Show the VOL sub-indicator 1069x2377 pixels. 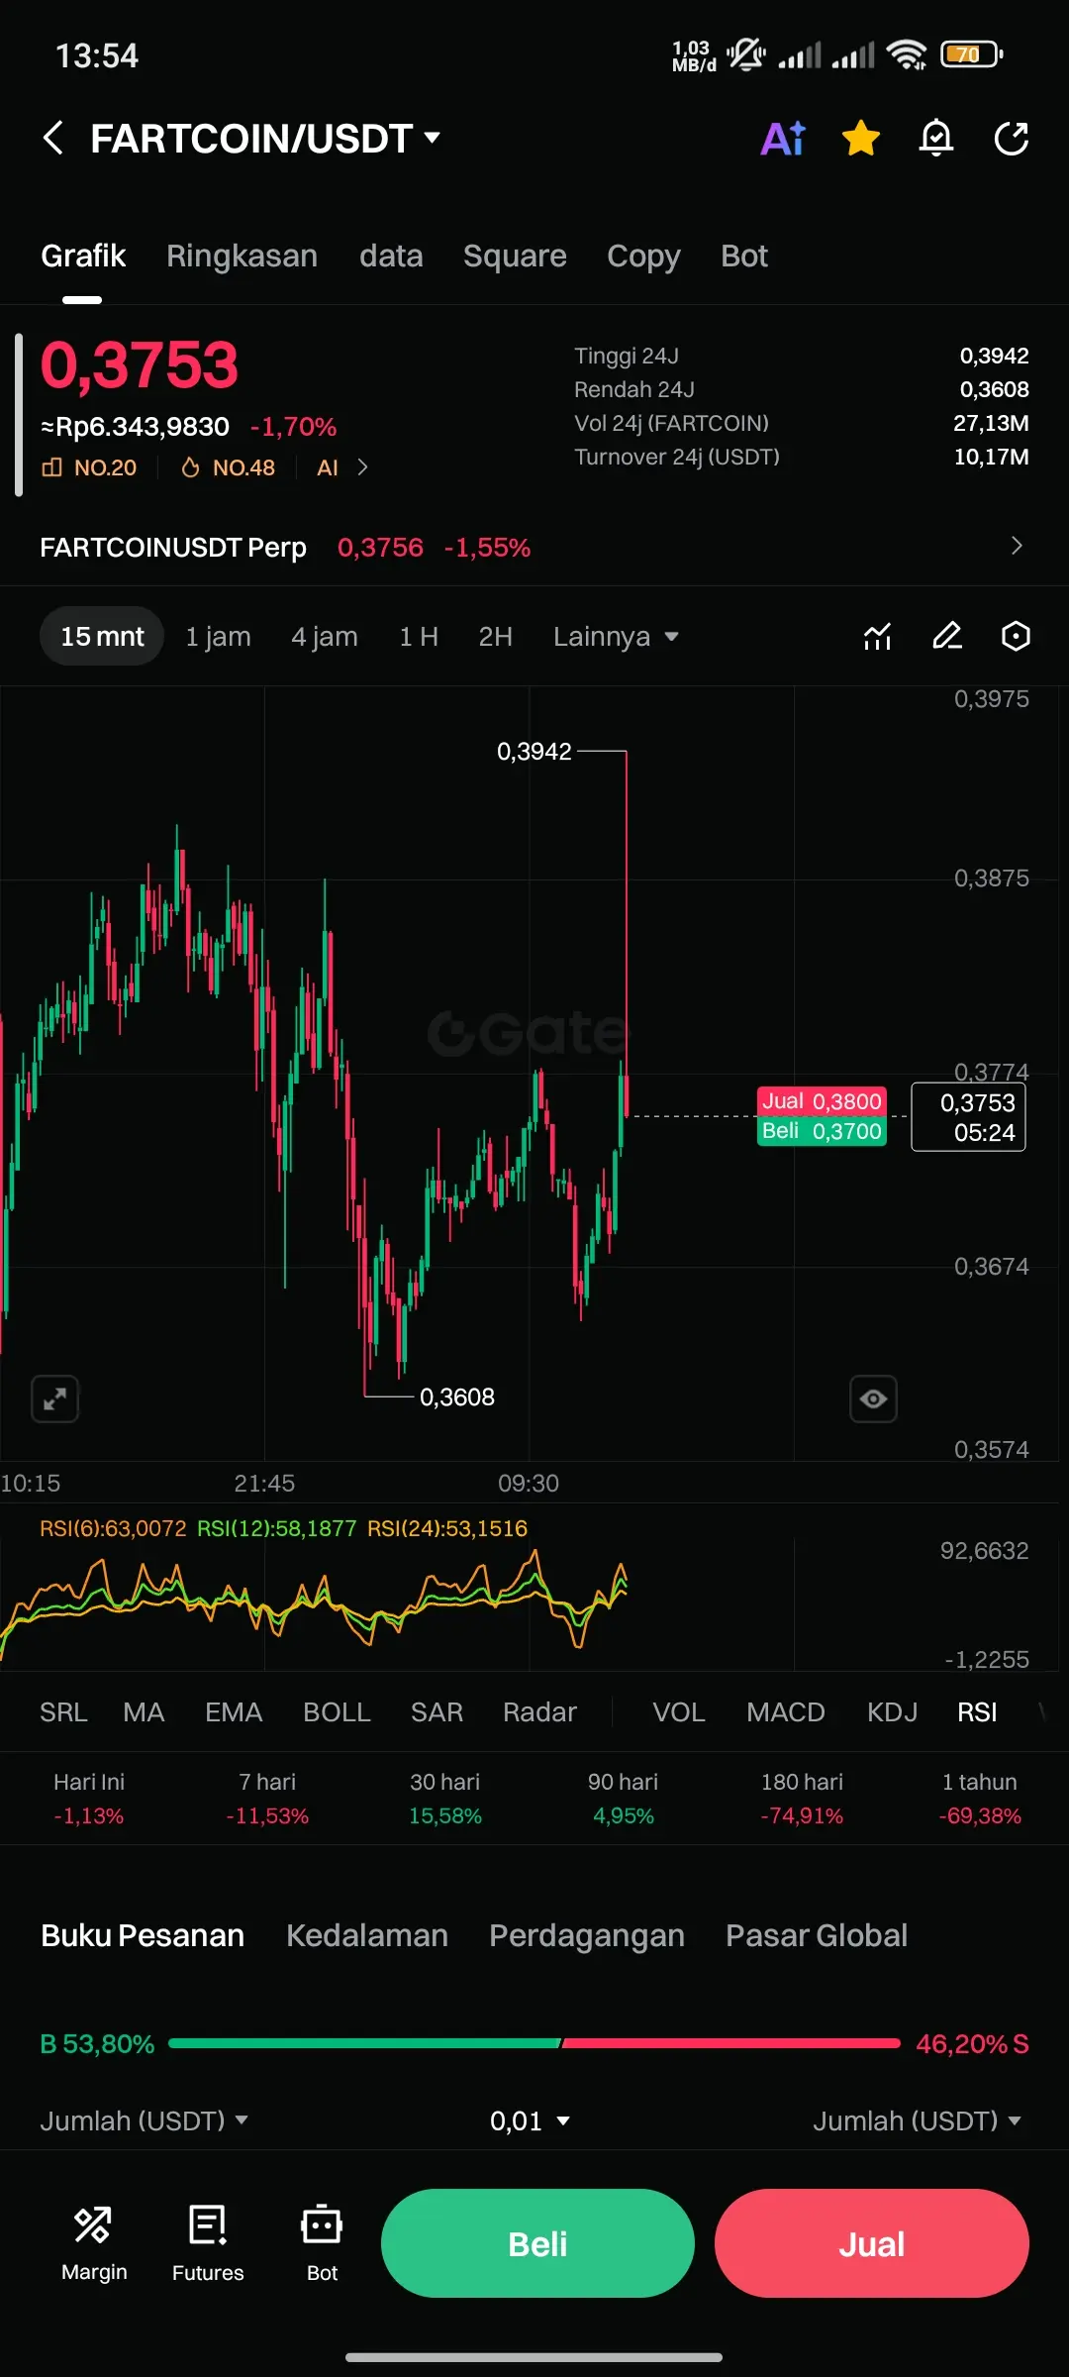[679, 1711]
